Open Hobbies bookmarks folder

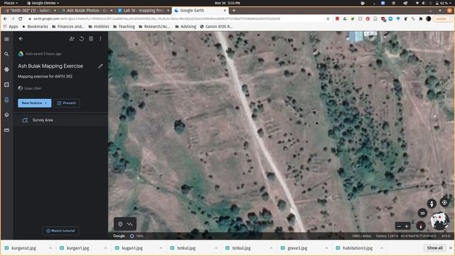pyautogui.click(x=99, y=26)
